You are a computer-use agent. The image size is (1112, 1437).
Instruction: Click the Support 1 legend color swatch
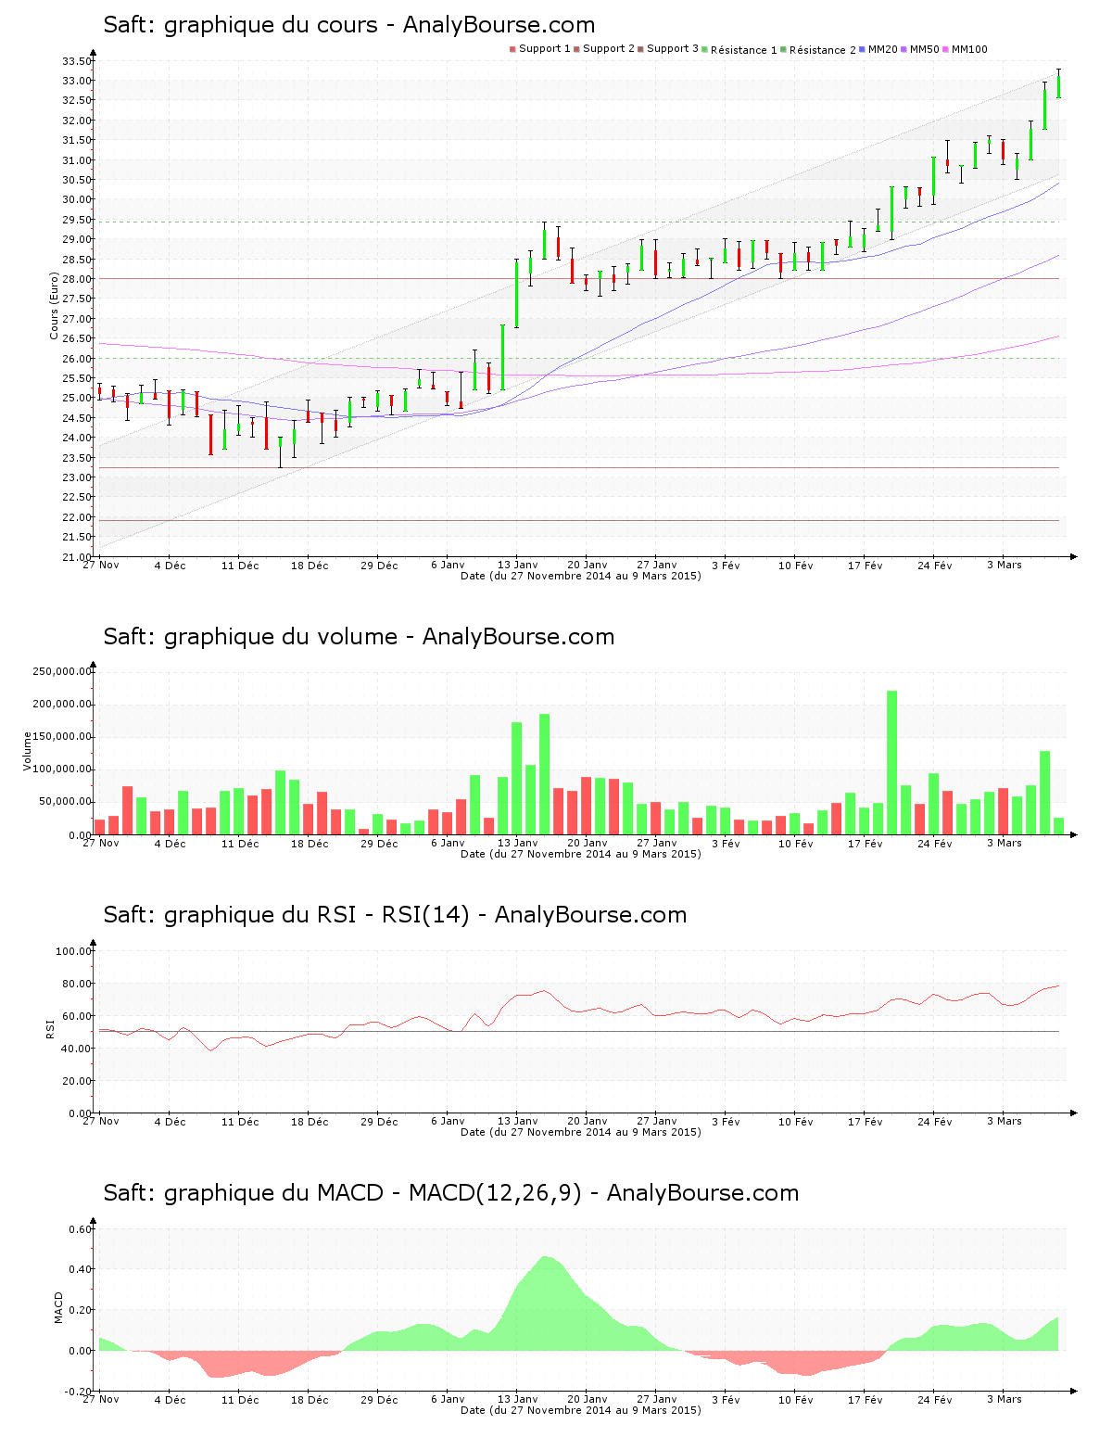point(512,49)
